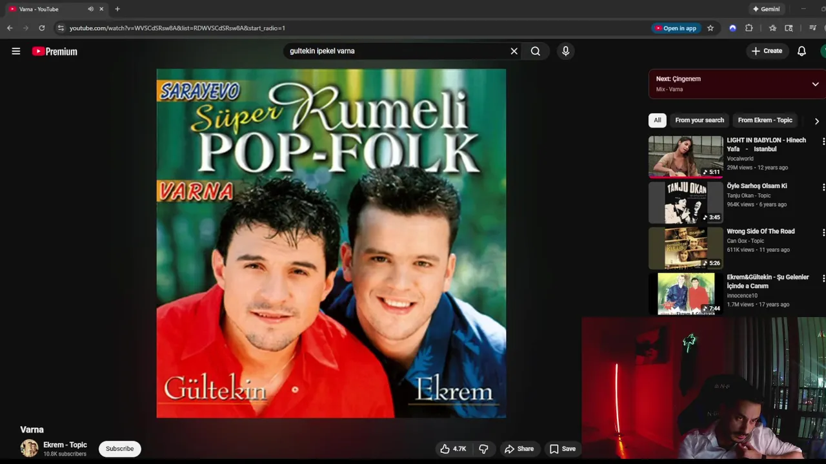Click 'Open in app' button
The image size is (826, 464).
676,28
